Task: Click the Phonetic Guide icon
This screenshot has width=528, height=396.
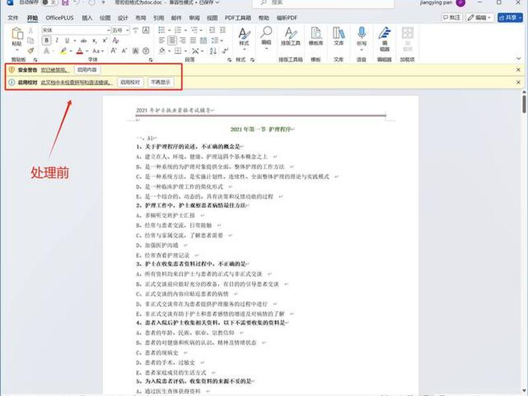Action: point(135,30)
